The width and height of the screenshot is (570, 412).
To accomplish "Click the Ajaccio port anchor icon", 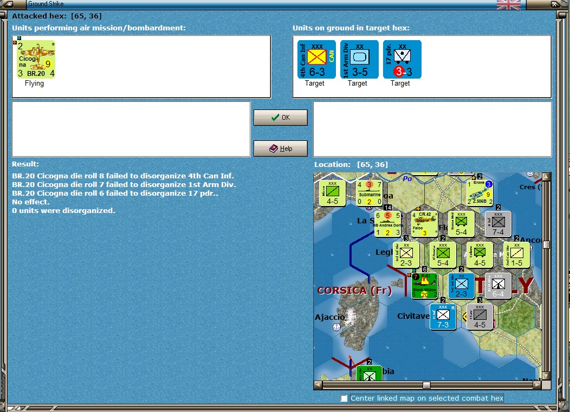I will click(x=336, y=326).
